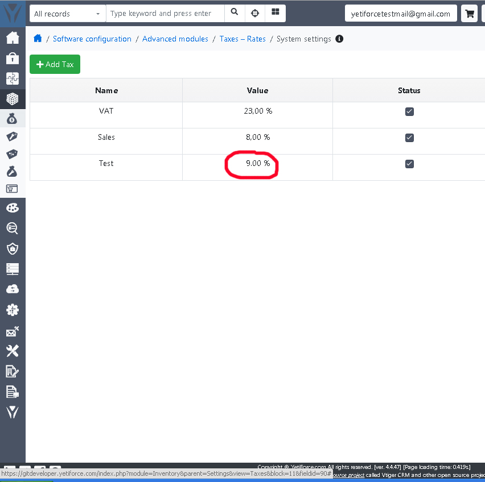
Task: Open the crossed-out mail icon in sidebar
Action: 13,330
